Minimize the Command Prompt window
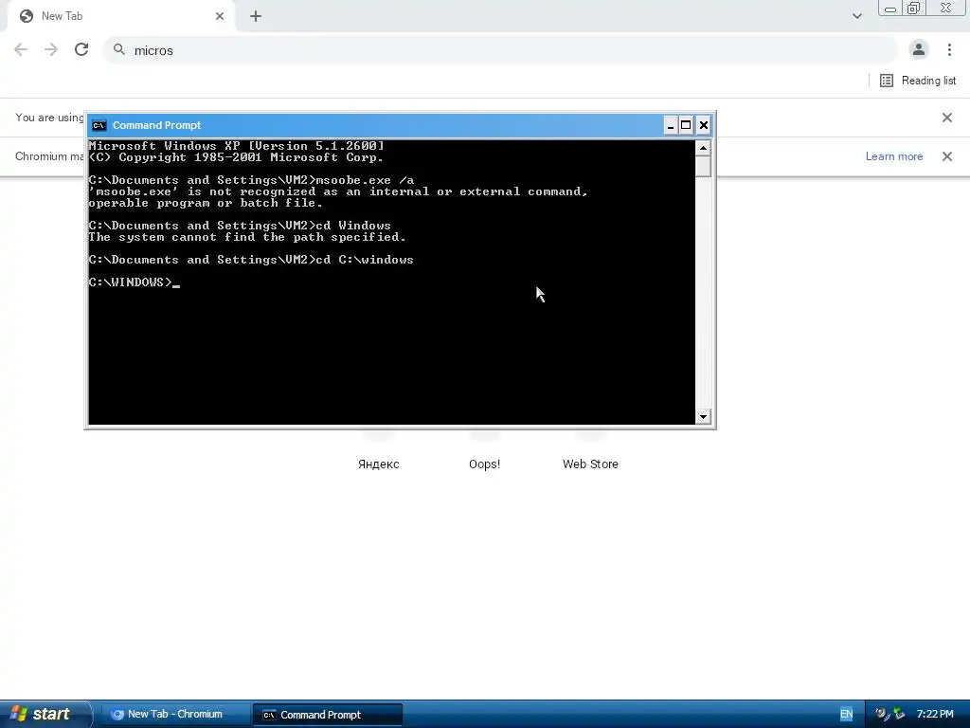 pos(670,126)
